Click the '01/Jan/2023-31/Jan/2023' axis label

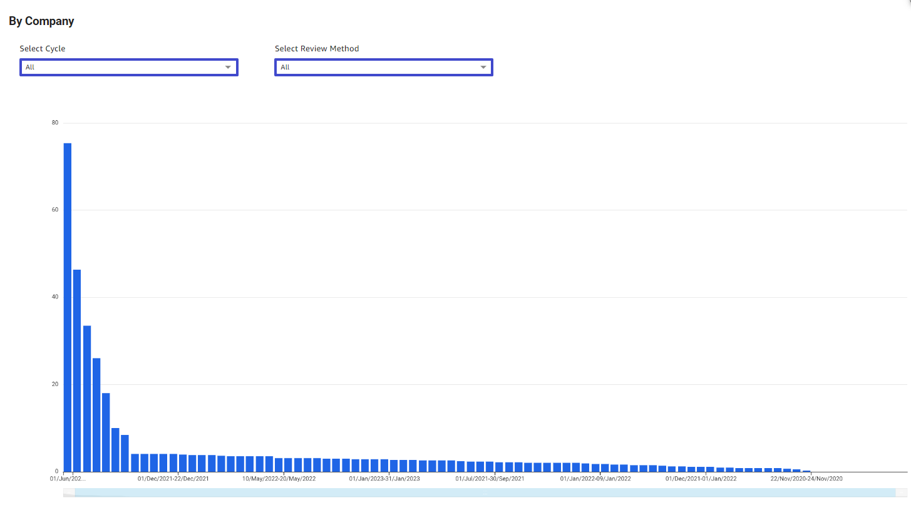384,479
